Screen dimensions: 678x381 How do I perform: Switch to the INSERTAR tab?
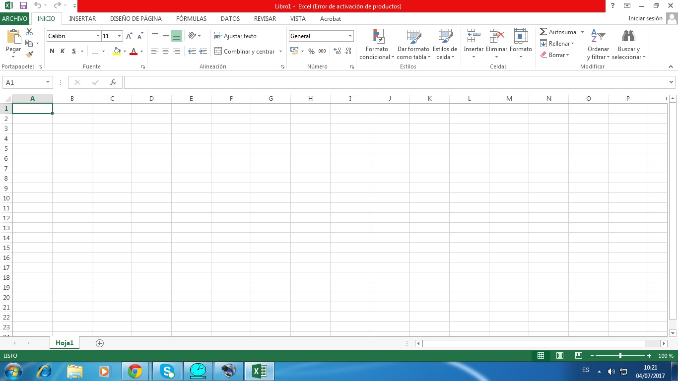pos(82,19)
